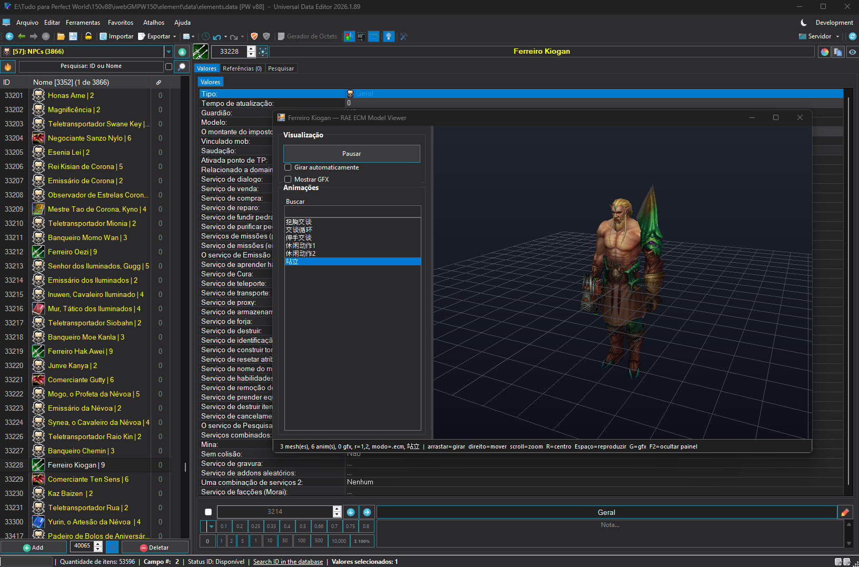This screenshot has height=567, width=859.
Task: Increase ID 33228 spinner up arrow
Action: 251,49
